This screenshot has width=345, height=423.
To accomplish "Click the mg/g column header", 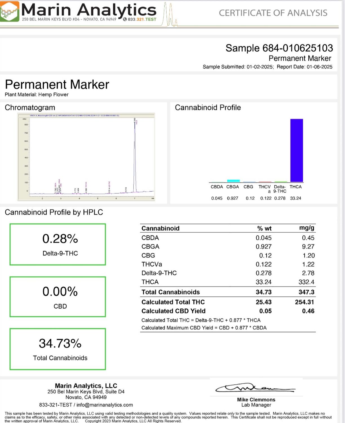I will point(307,228).
